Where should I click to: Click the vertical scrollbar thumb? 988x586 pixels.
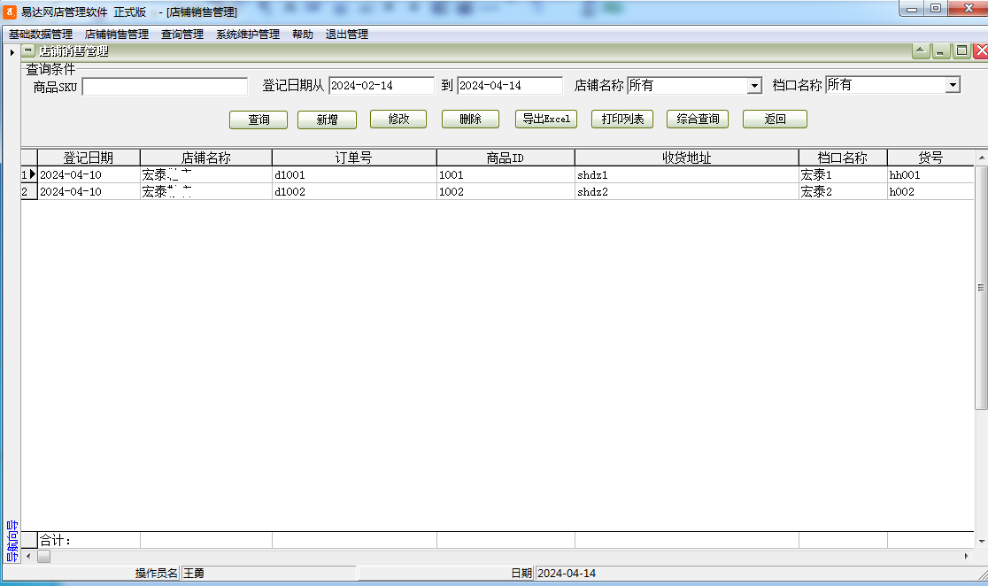981,288
